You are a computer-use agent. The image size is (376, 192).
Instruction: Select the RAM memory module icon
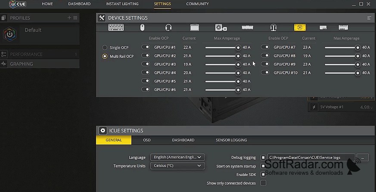tap(248, 28)
